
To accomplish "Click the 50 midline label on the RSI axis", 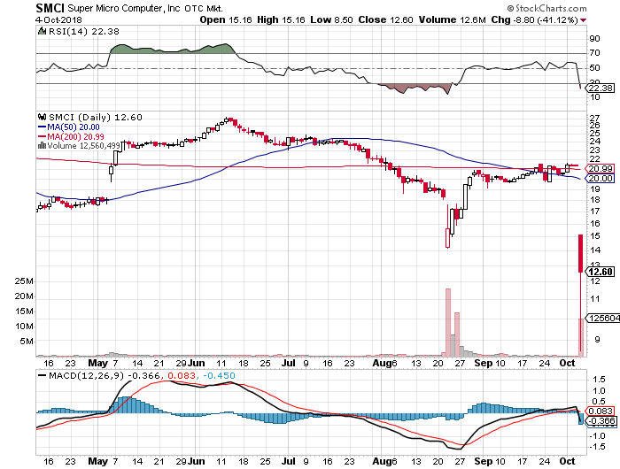I will click(594, 68).
